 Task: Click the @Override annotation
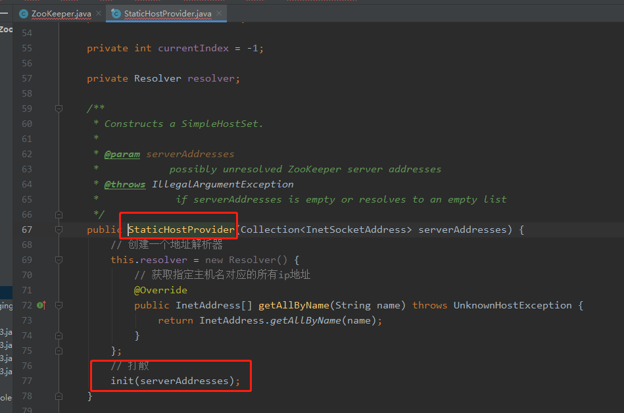point(161,290)
